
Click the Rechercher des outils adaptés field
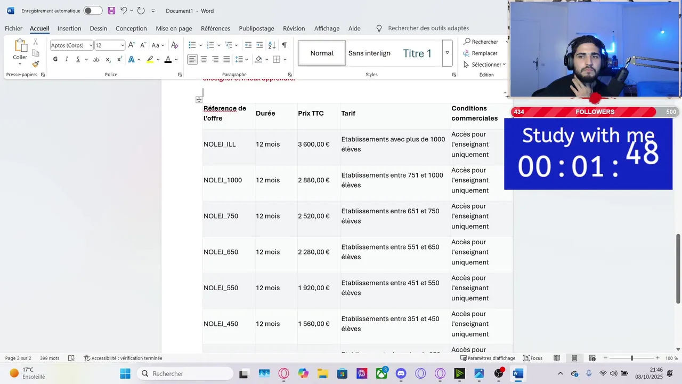pos(428,28)
